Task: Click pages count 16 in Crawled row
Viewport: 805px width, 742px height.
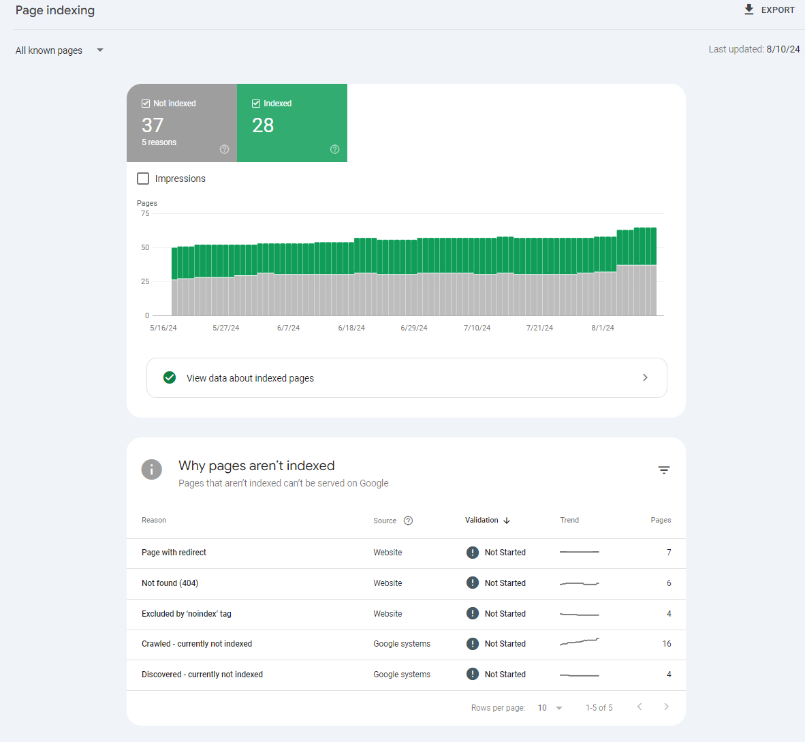Action: [x=666, y=644]
